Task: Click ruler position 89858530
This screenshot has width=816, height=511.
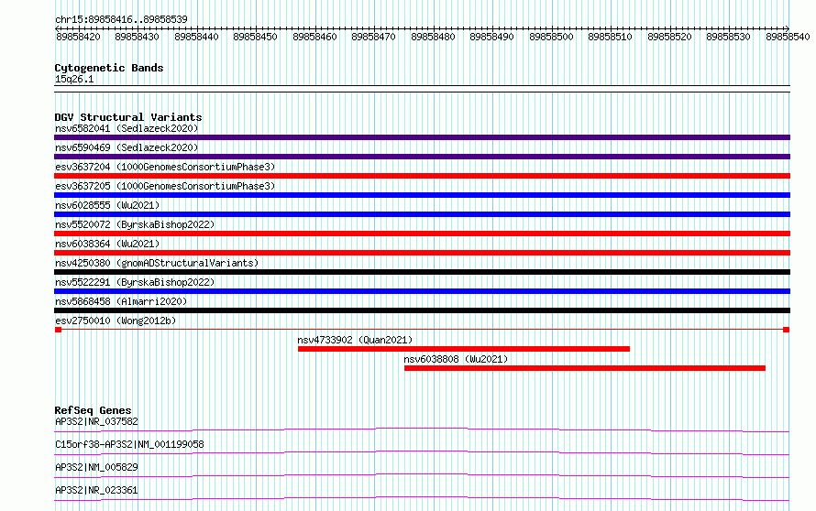Action: tap(728, 37)
